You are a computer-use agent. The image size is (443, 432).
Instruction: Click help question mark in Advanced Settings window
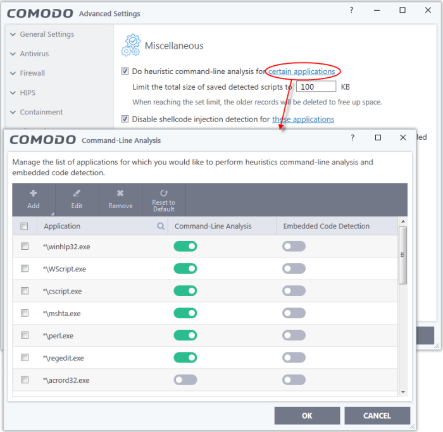pyautogui.click(x=351, y=11)
